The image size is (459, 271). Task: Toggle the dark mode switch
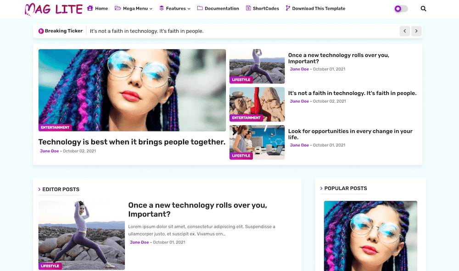pyautogui.click(x=401, y=8)
